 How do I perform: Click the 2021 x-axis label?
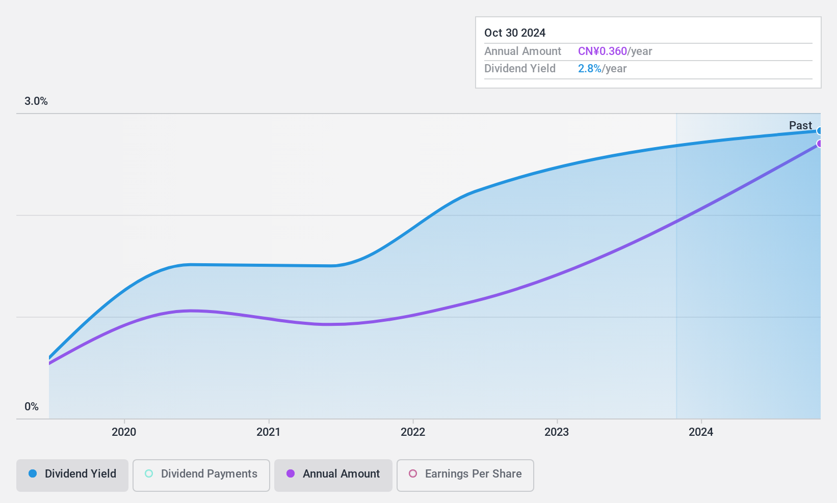point(268,432)
